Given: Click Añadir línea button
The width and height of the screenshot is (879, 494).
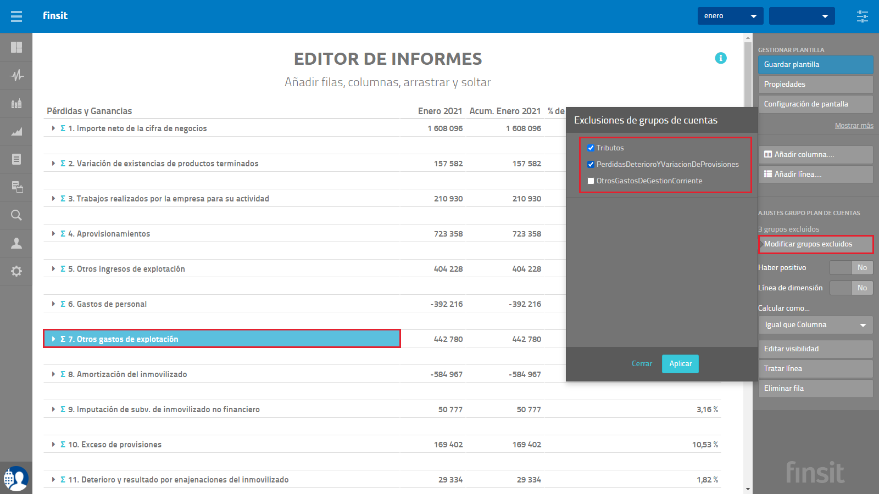Looking at the screenshot, I should click(x=815, y=175).
